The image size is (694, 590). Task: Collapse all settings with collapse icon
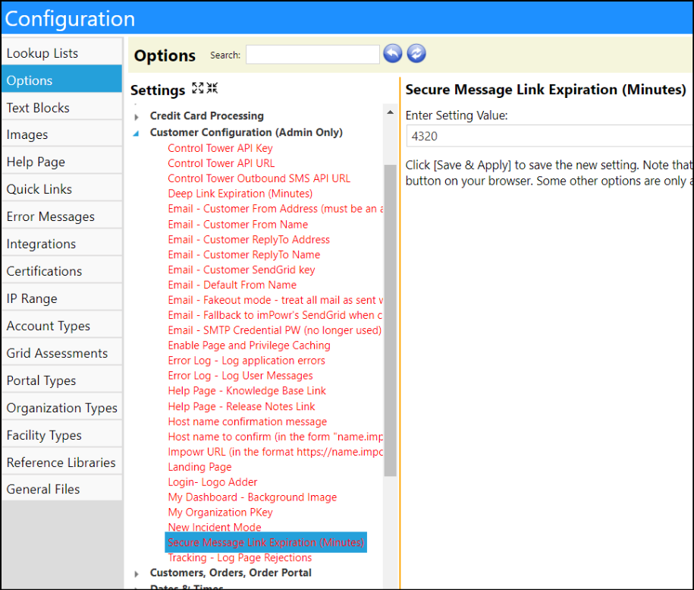pos(212,88)
